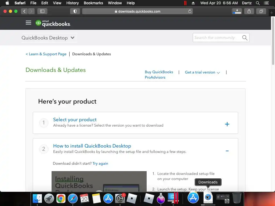The image size is (275, 206).
Task: Open a new tab with the plus button
Action: click(272, 13)
